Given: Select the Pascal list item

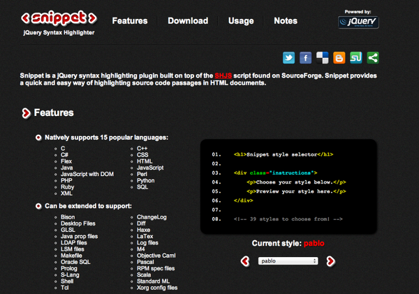Looking at the screenshot, I should coord(145,262).
